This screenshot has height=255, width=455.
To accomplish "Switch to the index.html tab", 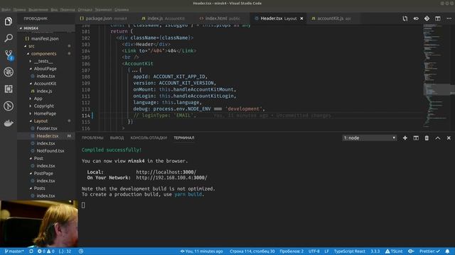I will 220,18.
